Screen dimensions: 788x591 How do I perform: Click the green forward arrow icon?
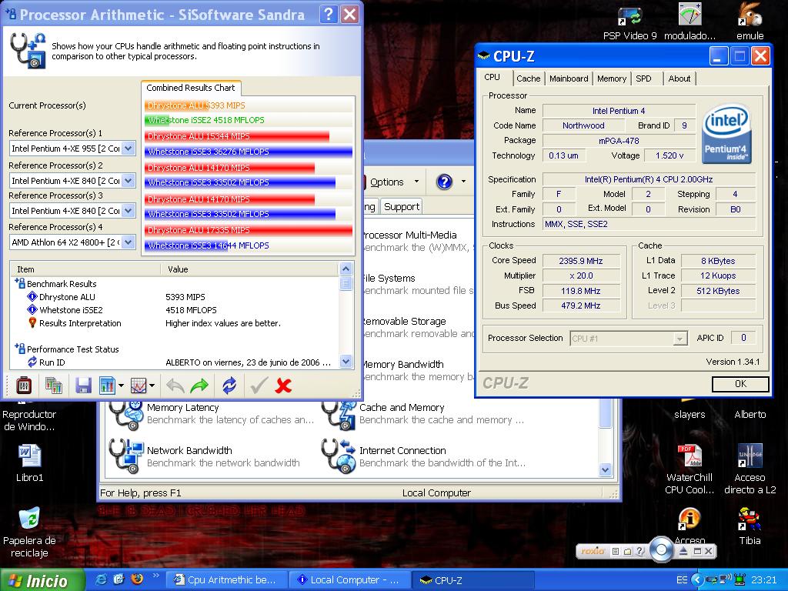(x=199, y=385)
